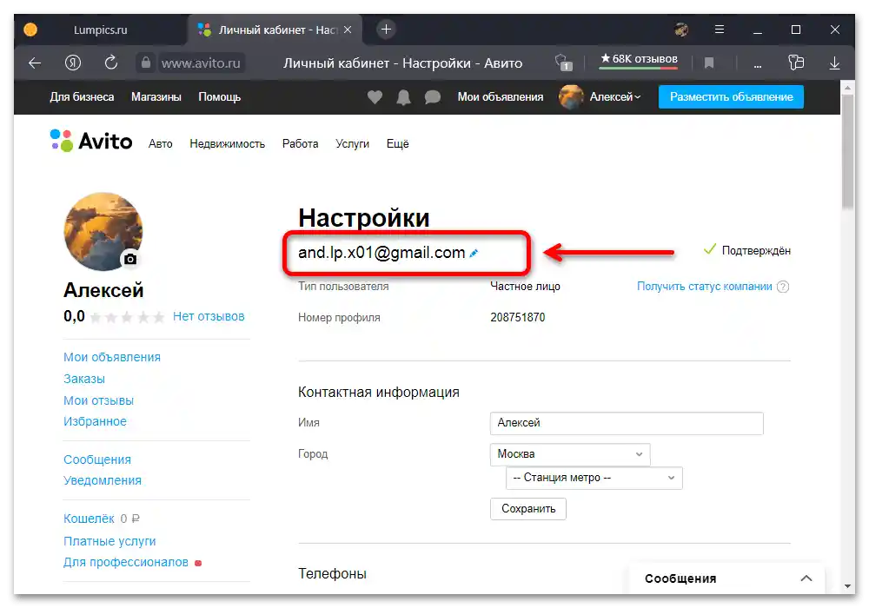This screenshot has height=608, width=869.
Task: Open the browser hamburger menu
Action: coord(720,30)
